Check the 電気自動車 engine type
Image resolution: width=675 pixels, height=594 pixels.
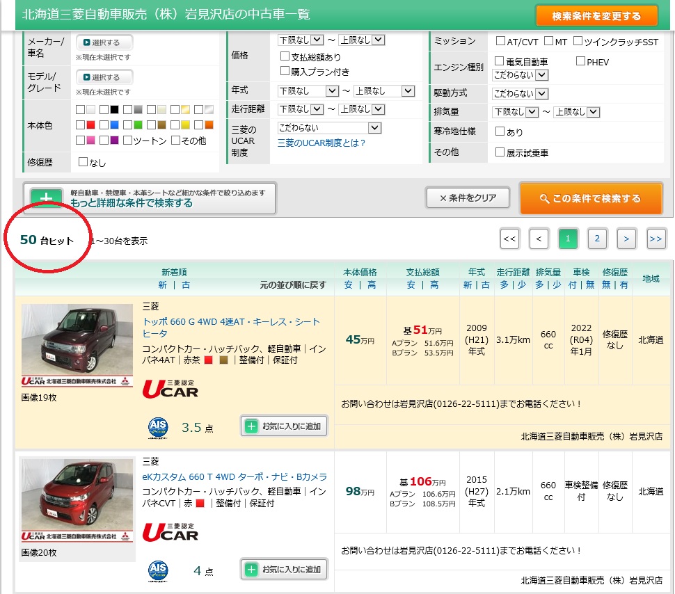click(x=499, y=61)
